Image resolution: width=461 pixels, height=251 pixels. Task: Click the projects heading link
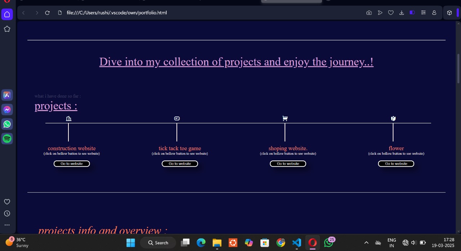point(56,106)
